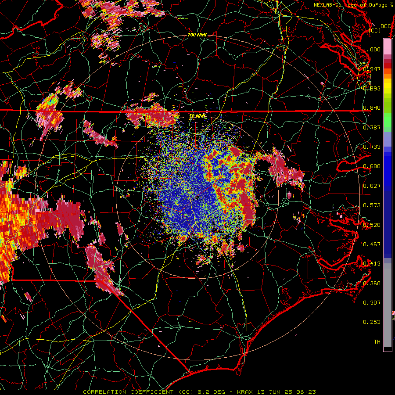Click the 100 NMI range ring label
Viewport: 395px width, 395px height.
197,35
